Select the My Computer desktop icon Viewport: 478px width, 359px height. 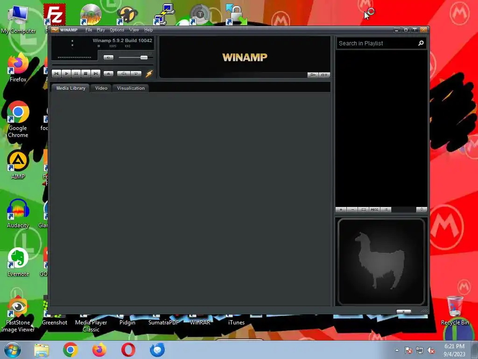tap(18, 20)
